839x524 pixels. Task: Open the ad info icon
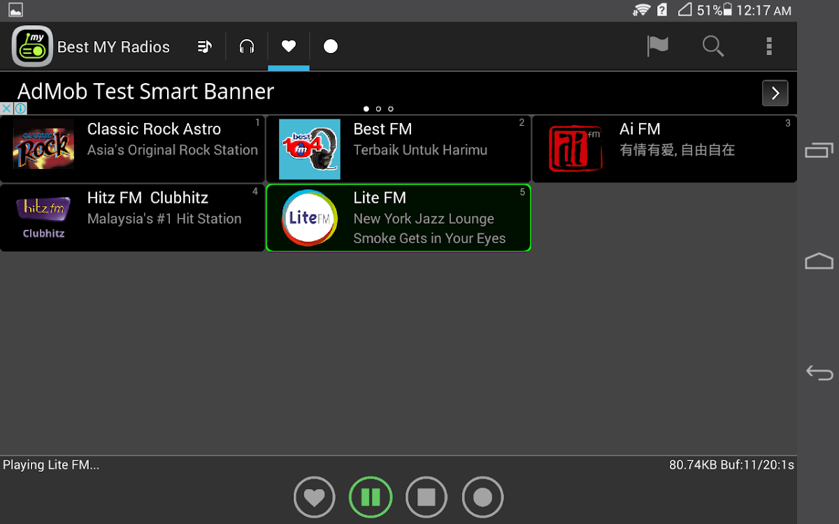[20, 109]
